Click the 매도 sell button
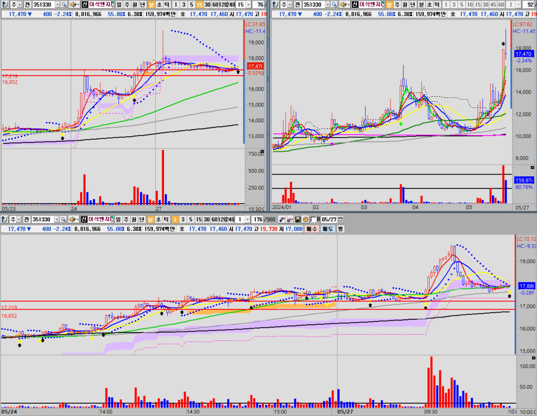The width and height of the screenshot is (537, 416). point(328,229)
